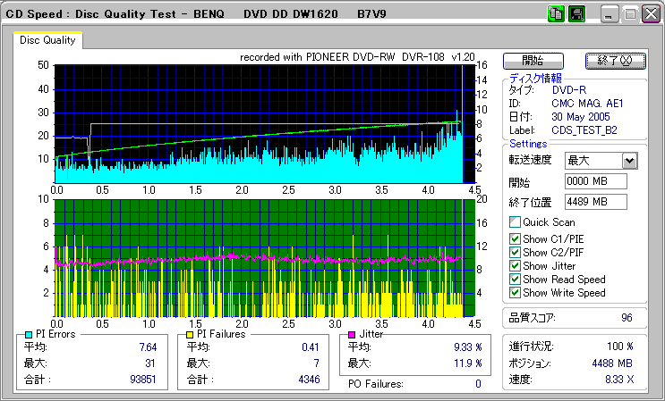Disable Show Read Speed checkbox
Screen dimensions: 665x401
(515, 280)
